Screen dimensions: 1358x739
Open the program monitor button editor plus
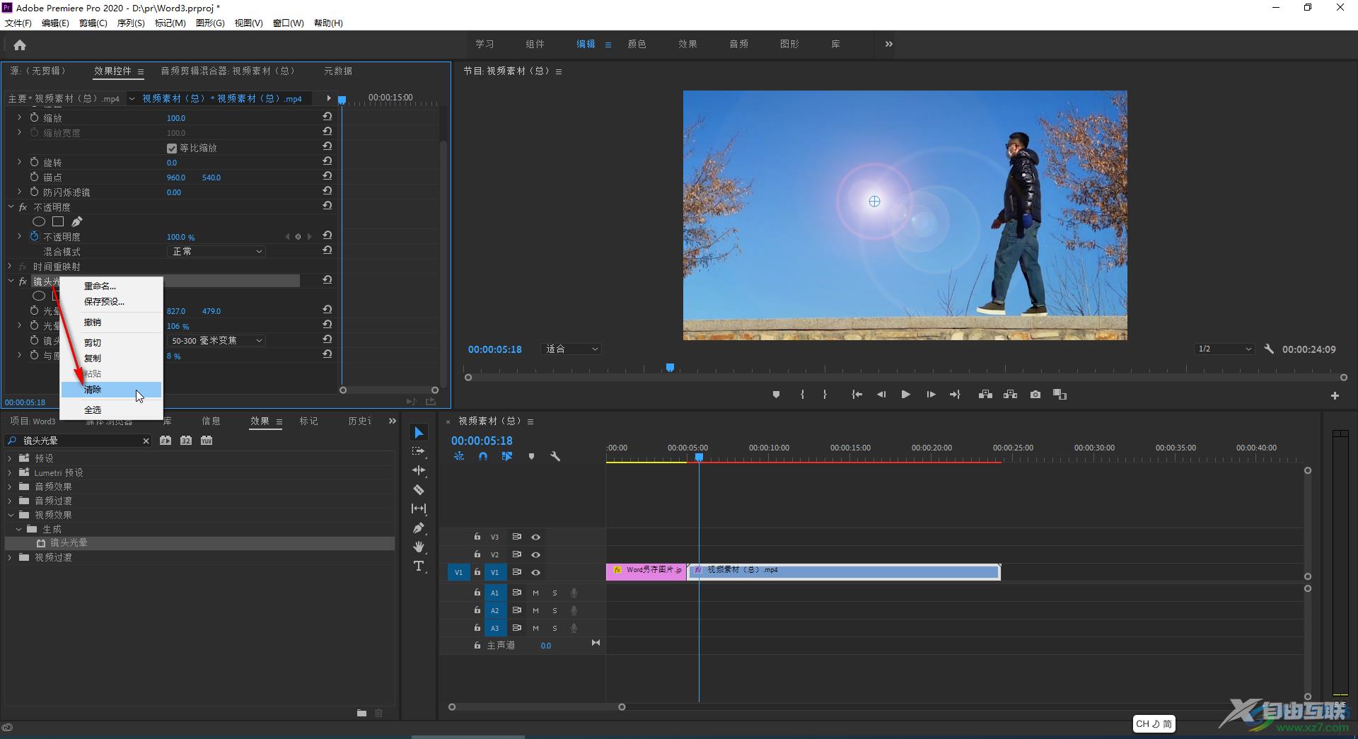point(1335,395)
